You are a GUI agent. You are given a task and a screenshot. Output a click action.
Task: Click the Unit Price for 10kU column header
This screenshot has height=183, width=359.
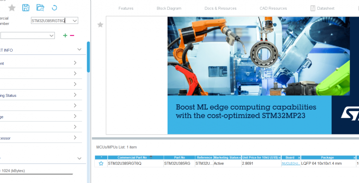pyautogui.click(x=260, y=157)
